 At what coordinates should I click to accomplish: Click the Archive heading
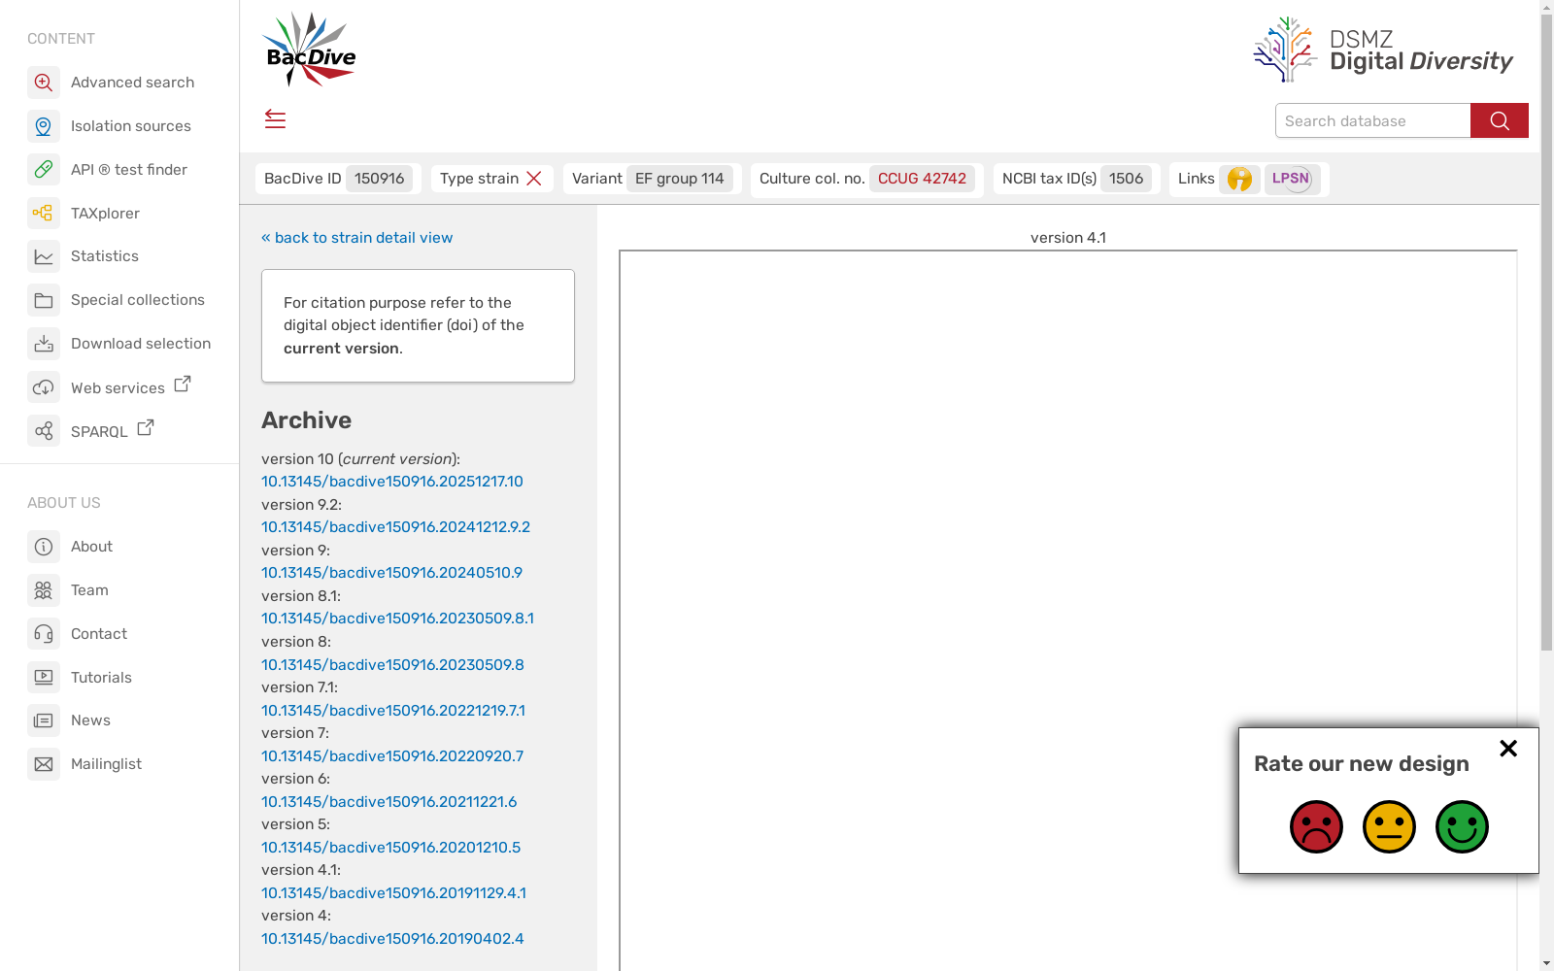coord(306,420)
